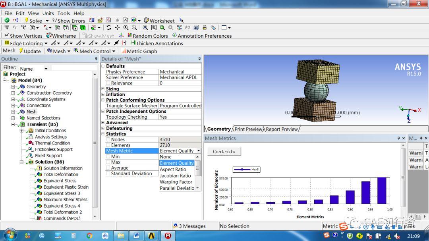The width and height of the screenshot is (429, 241).
Task: Tick the Standard Deviation checkbox
Action: click(x=108, y=174)
